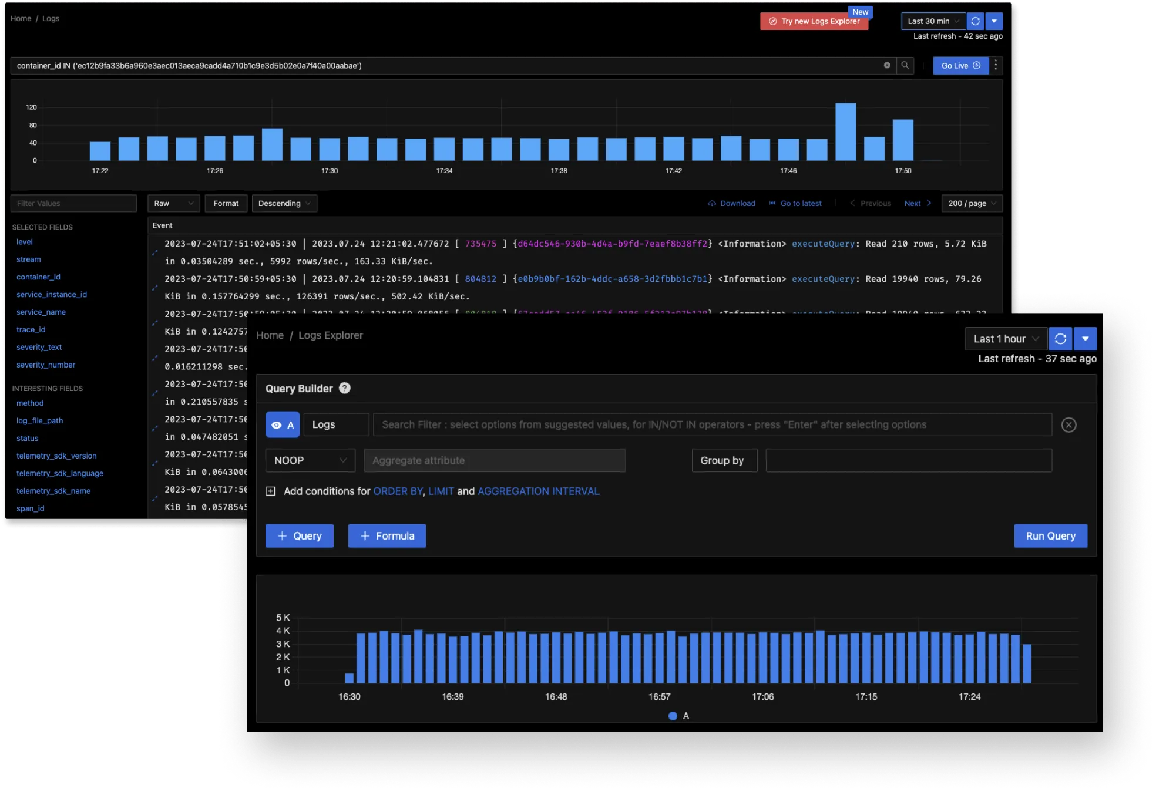The width and height of the screenshot is (1156, 792).
Task: Click the + Formula button
Action: click(387, 536)
